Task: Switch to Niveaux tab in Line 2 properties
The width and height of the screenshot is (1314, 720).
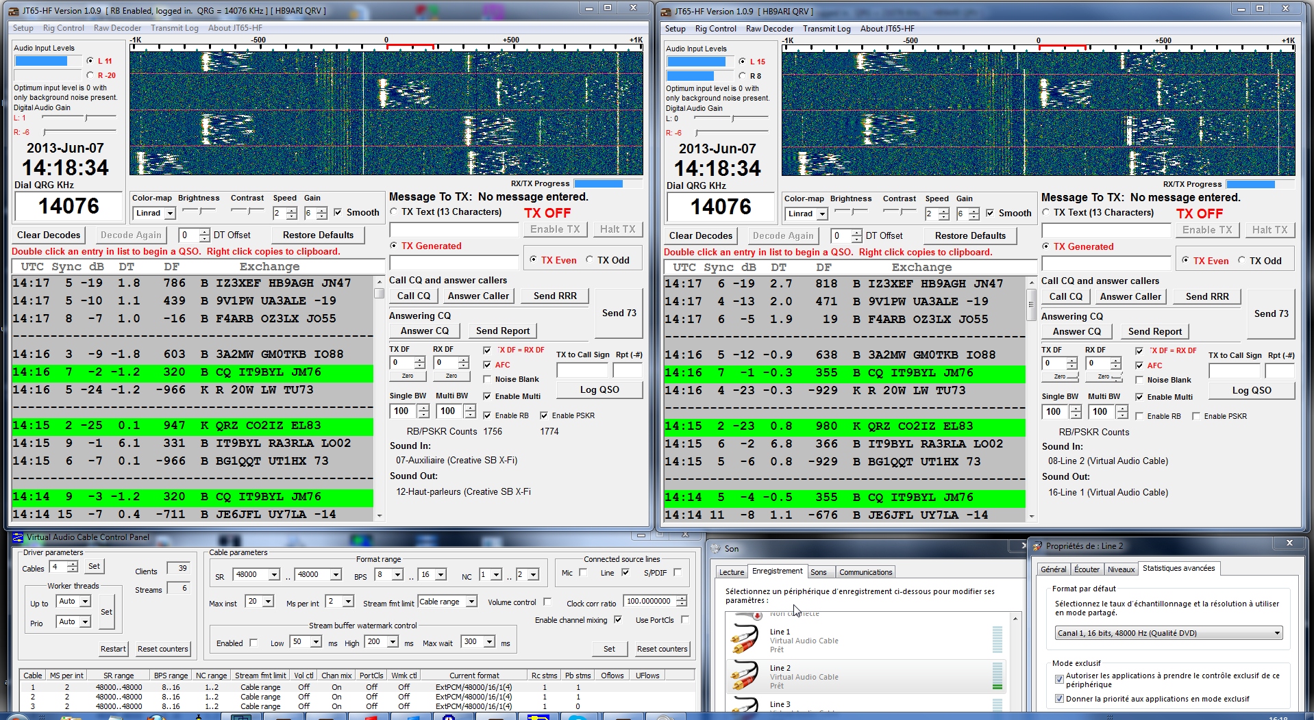Action: coord(1121,569)
